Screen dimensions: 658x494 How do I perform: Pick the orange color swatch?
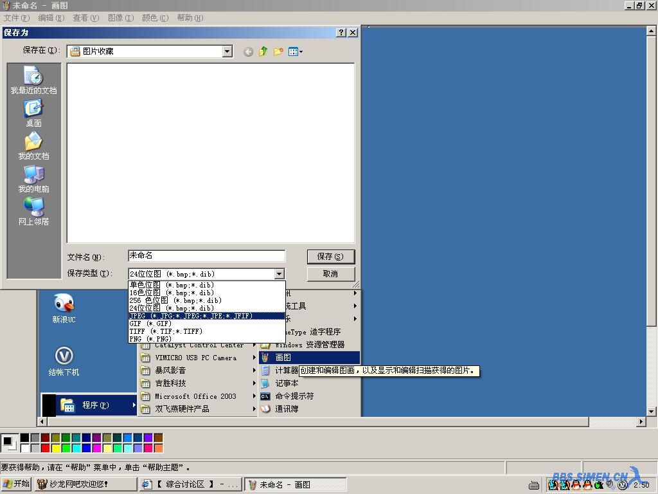coord(158,448)
